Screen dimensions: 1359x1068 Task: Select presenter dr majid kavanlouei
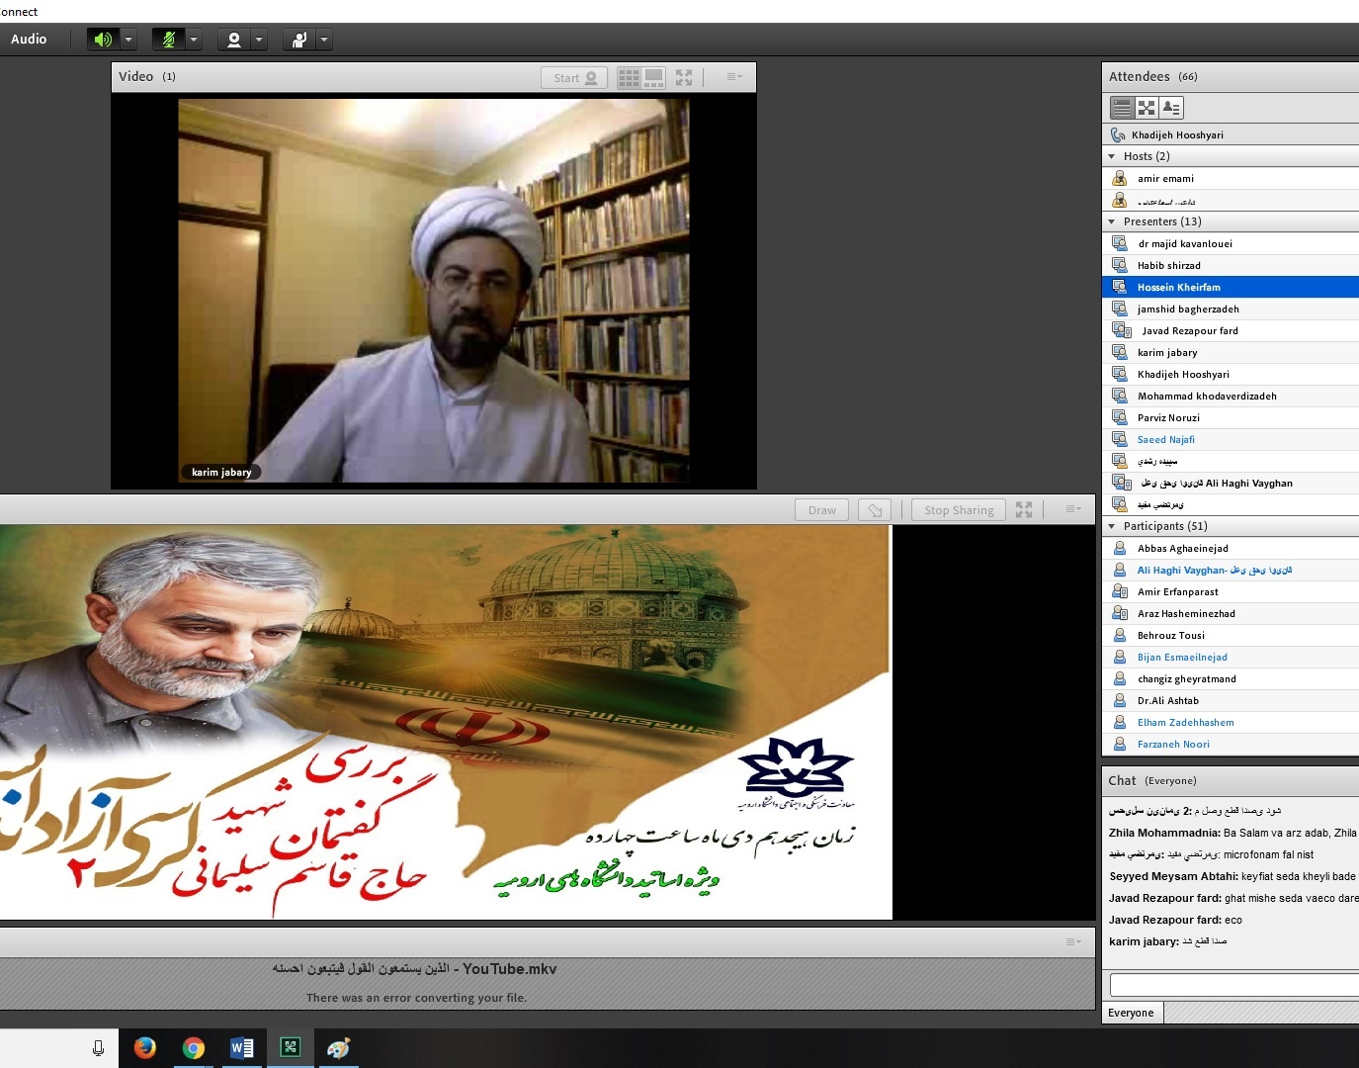(1231, 244)
